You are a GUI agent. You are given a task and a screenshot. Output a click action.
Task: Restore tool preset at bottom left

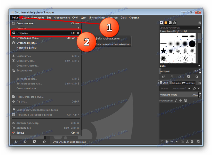tap(25, 142)
